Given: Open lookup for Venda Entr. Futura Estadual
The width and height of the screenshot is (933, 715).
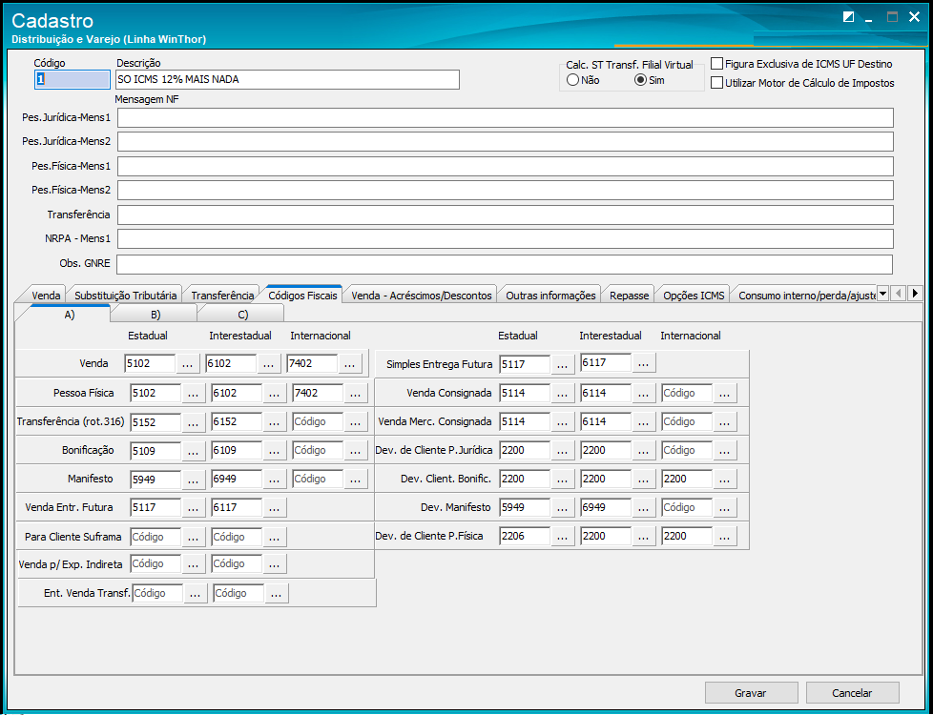Looking at the screenshot, I should coord(193,507).
